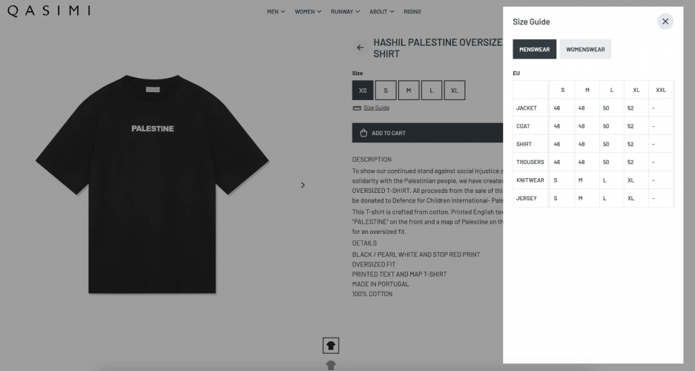
Task: Close the Size Guide panel
Action: click(x=665, y=22)
